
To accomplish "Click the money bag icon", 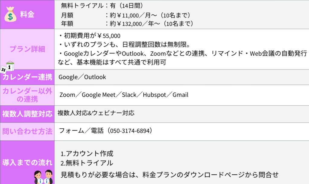I will 10,14.
